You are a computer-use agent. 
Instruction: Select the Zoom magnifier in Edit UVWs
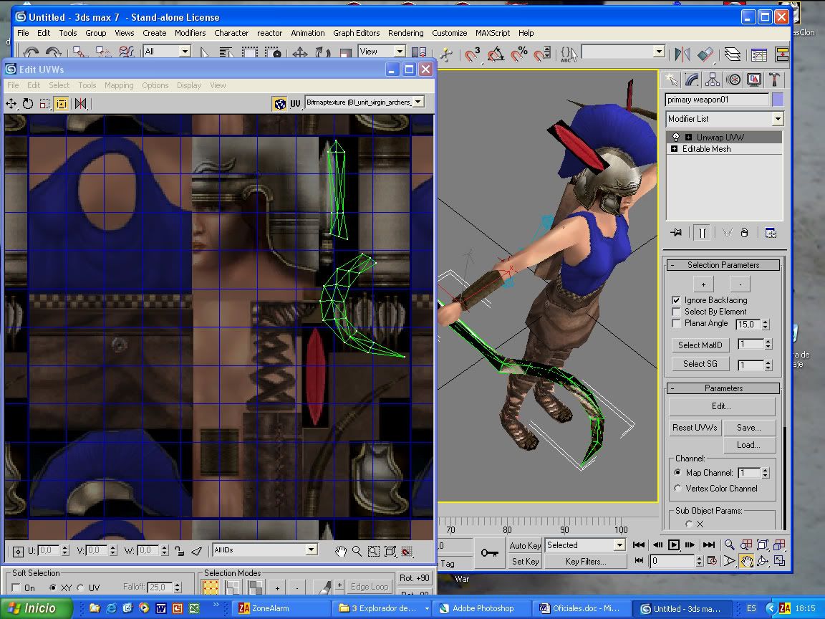pos(357,551)
